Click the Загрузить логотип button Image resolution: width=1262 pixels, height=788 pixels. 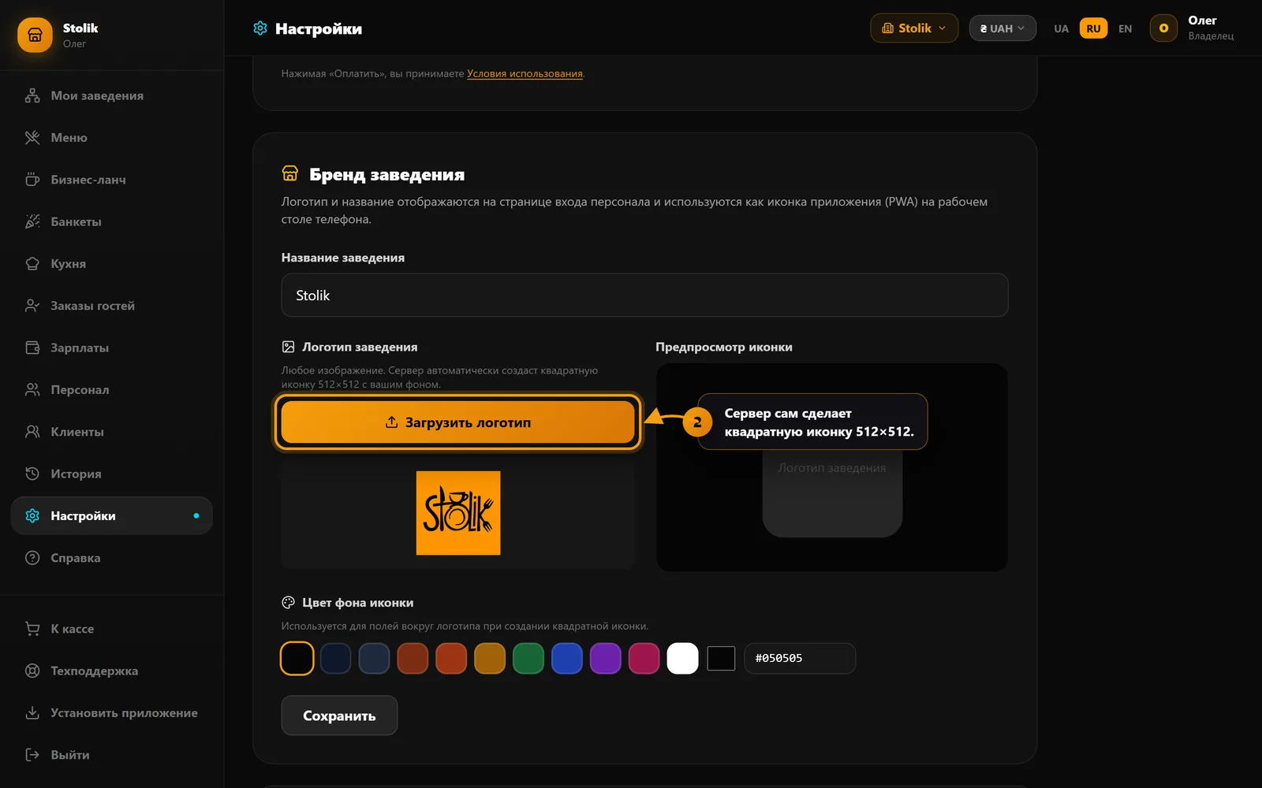click(x=458, y=422)
